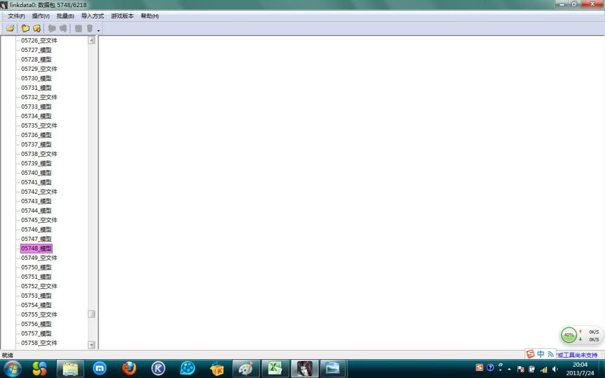The width and height of the screenshot is (605, 378).
Task: Click the Sogou input 中 language toggle
Action: pyautogui.click(x=541, y=354)
